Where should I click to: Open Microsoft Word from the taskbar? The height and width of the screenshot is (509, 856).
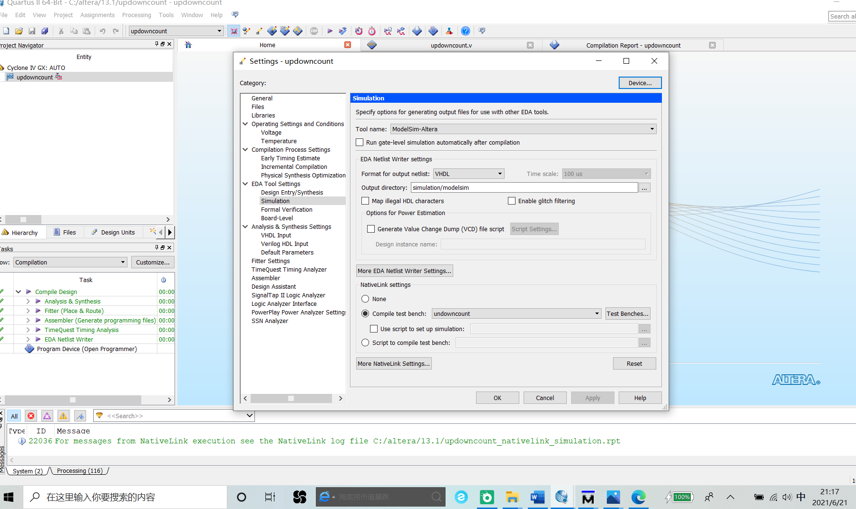[x=537, y=497]
